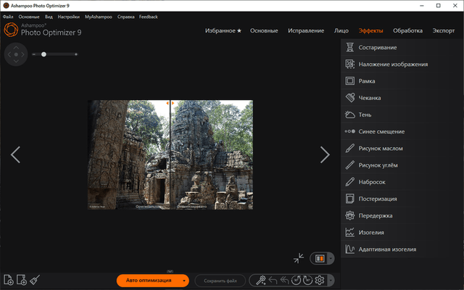Click the single undo arrow icon
The height and width of the screenshot is (290, 464).
pyautogui.click(x=271, y=281)
